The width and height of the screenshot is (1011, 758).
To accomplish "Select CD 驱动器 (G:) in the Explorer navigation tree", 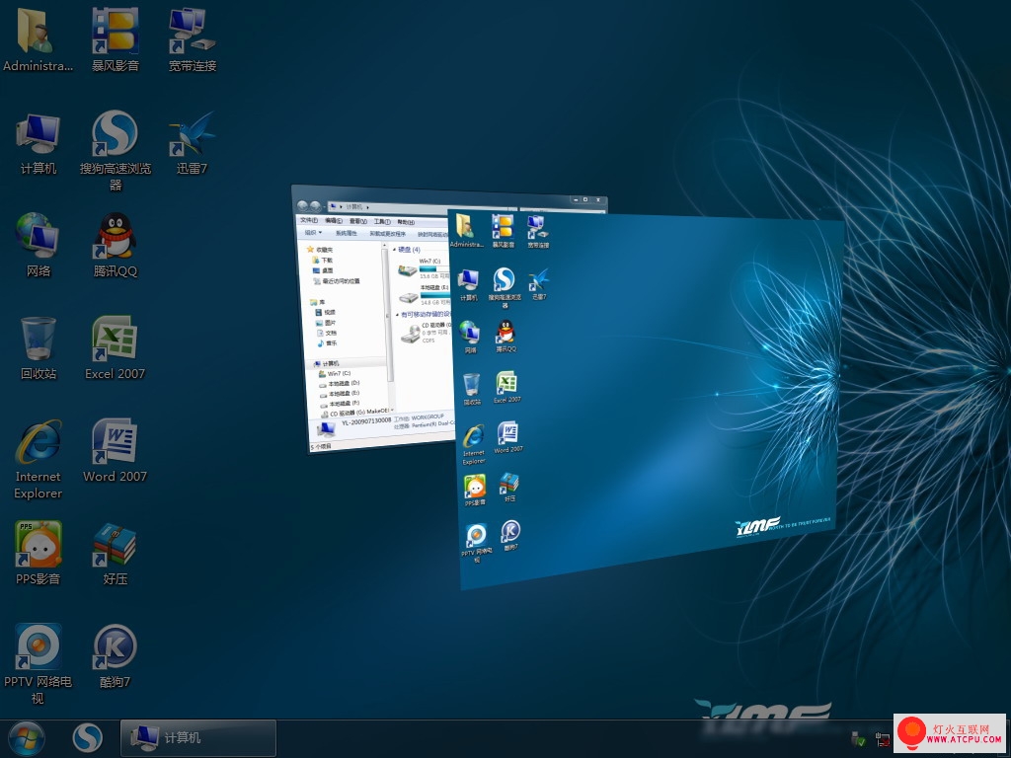I will click(x=354, y=413).
